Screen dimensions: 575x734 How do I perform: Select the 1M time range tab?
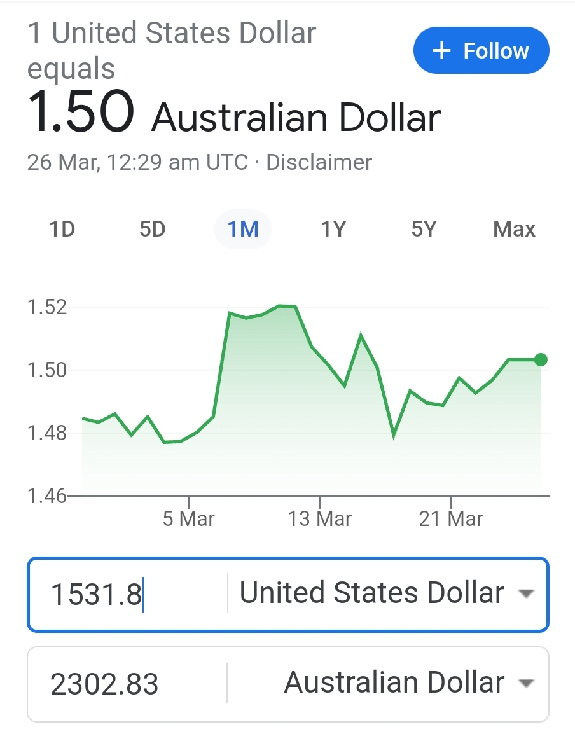243,229
